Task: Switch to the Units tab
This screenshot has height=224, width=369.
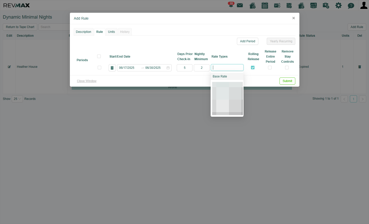Action: click(111, 32)
